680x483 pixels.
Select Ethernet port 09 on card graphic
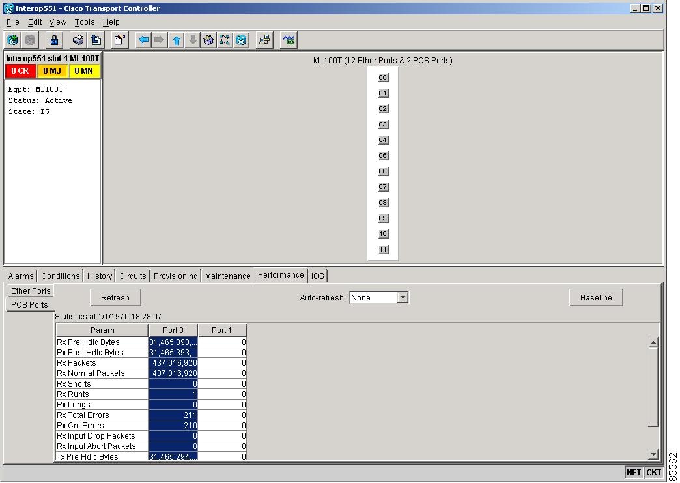pos(383,218)
